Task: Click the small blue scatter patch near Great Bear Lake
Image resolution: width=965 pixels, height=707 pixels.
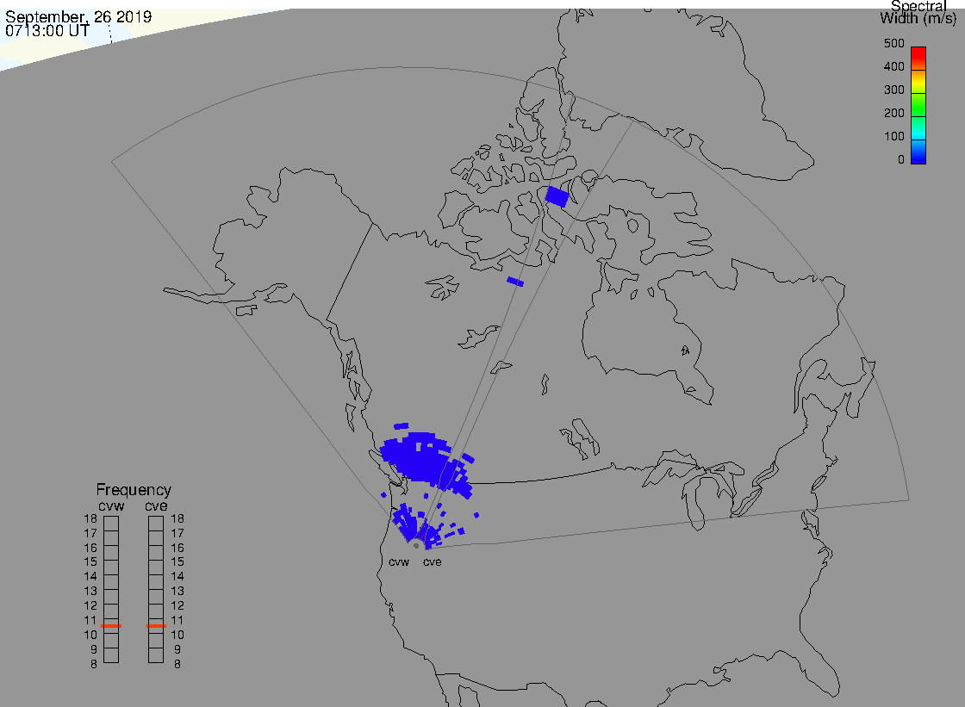Action: coord(515,282)
